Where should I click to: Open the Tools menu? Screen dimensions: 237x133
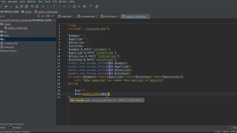click(x=47, y=1)
